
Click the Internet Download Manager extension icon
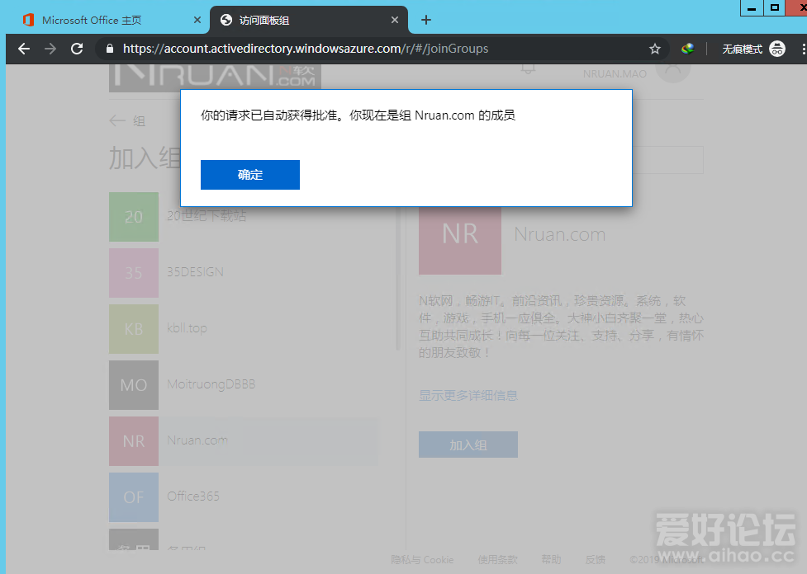point(688,49)
